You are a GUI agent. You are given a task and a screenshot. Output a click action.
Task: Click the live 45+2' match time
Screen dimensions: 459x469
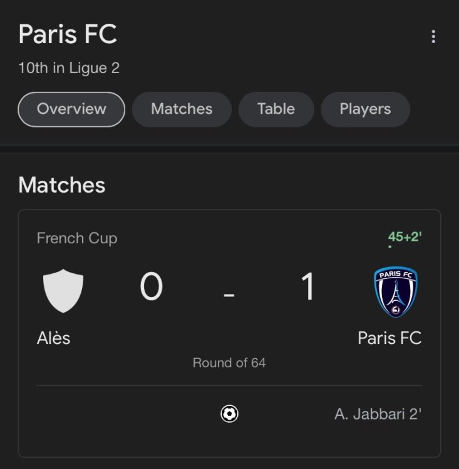click(x=405, y=237)
